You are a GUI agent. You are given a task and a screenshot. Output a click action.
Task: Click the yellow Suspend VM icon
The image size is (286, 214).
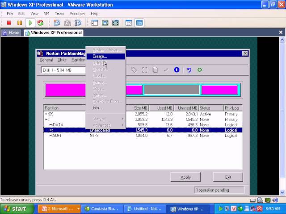(20, 23)
